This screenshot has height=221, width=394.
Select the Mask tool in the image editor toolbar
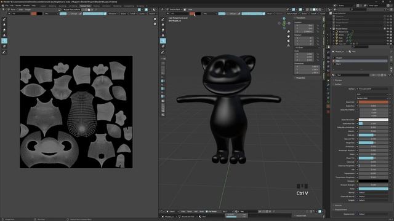pyautogui.click(x=4, y=47)
